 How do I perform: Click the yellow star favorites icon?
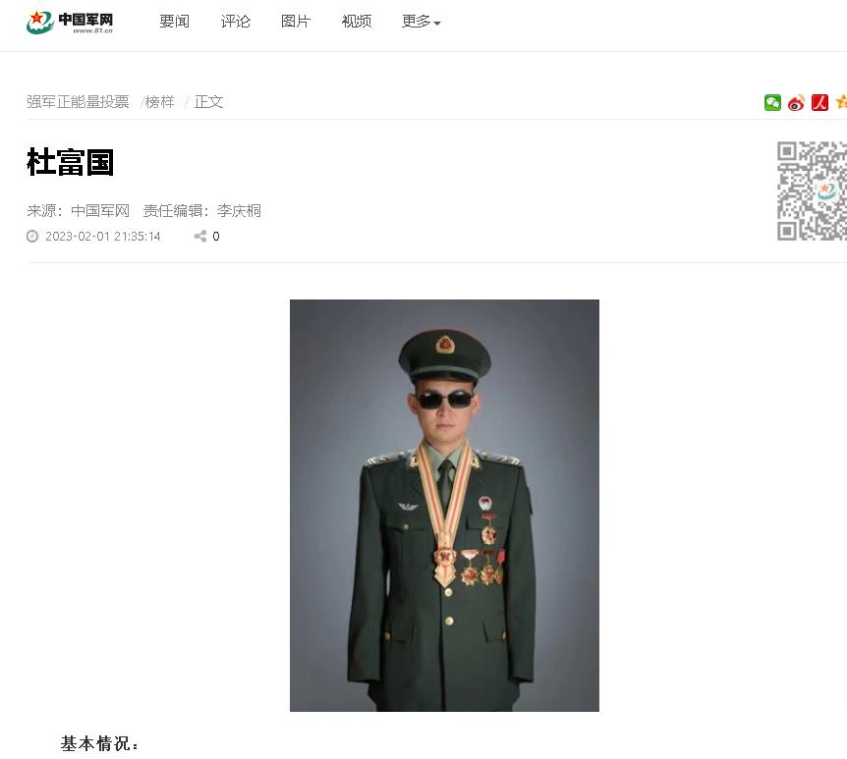point(841,102)
